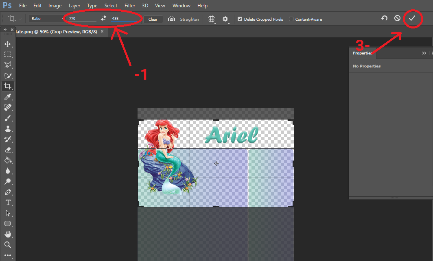Screen dimensions: 433x261
Task: Select the Rectangular Marquee tool
Action: 7,54
